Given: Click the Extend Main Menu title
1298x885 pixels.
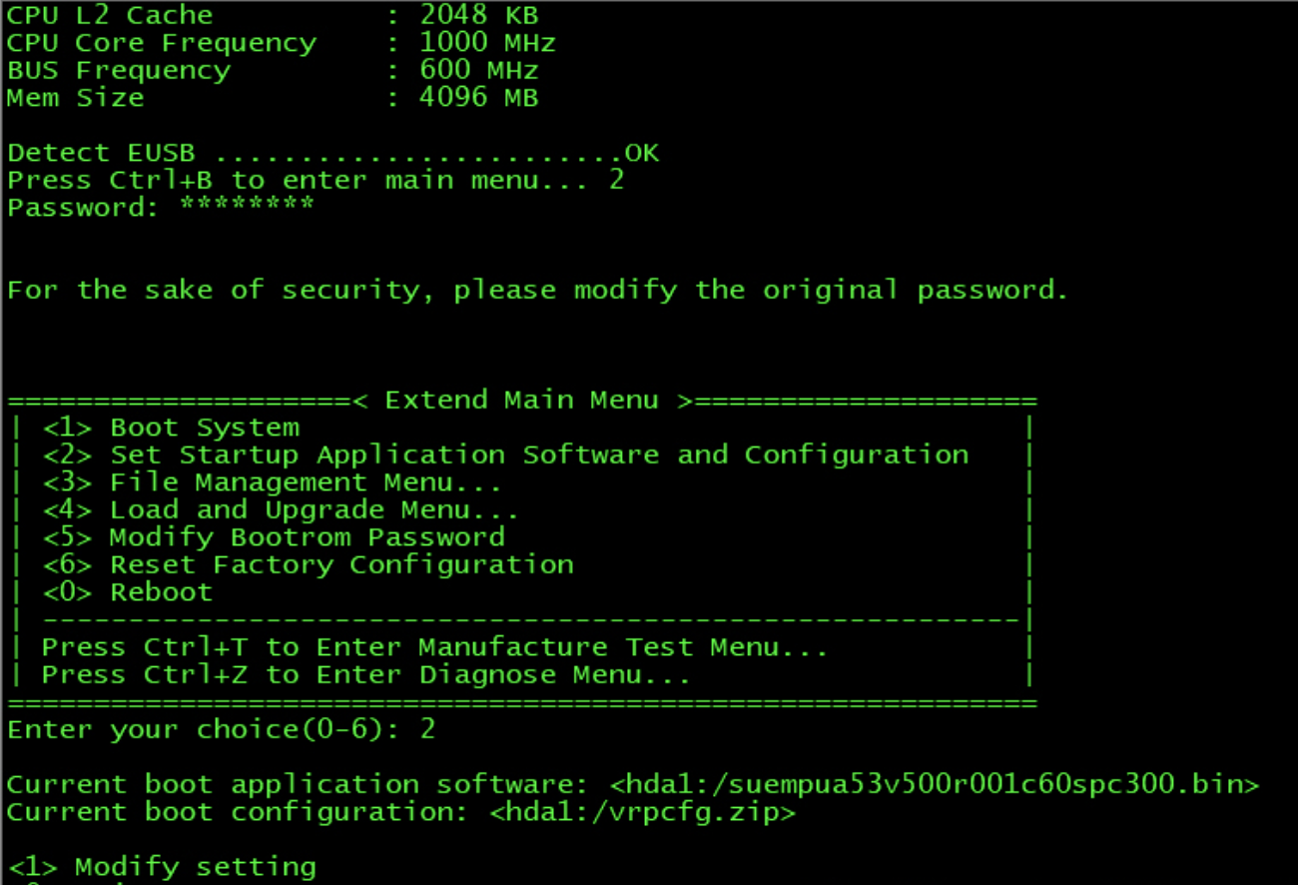Looking at the screenshot, I should coord(522,401).
